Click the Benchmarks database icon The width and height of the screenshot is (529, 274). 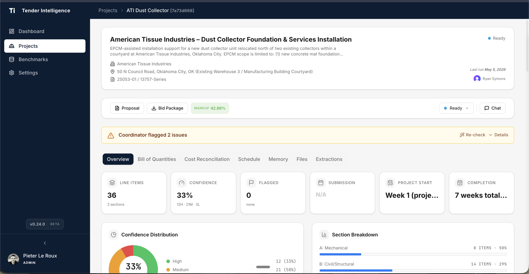tap(12, 59)
